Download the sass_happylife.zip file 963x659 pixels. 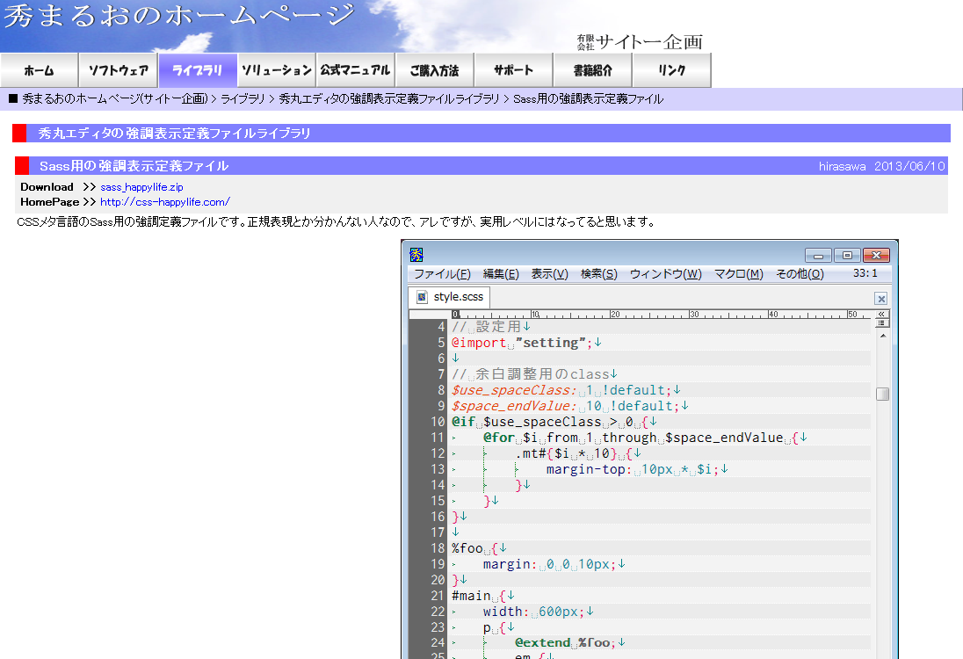141,187
